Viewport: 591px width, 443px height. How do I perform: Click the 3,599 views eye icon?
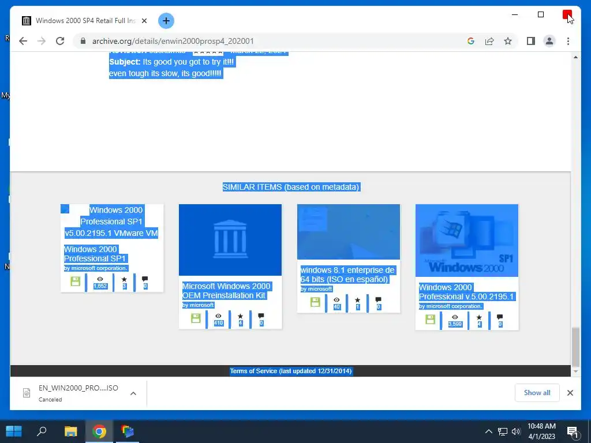[x=455, y=317]
